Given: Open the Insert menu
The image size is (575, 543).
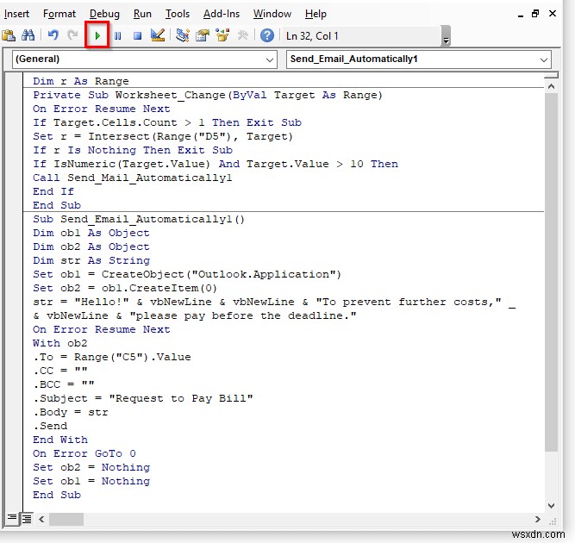Looking at the screenshot, I should click(16, 14).
